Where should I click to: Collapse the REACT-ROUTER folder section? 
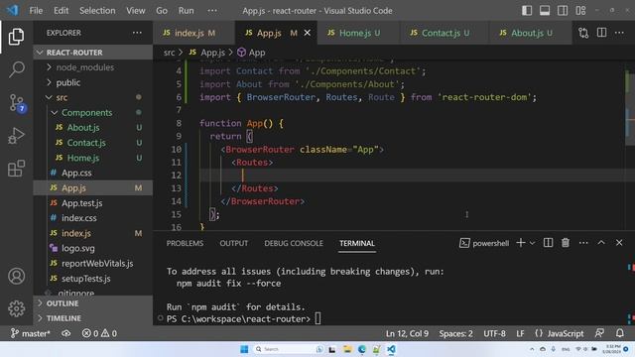point(92,53)
